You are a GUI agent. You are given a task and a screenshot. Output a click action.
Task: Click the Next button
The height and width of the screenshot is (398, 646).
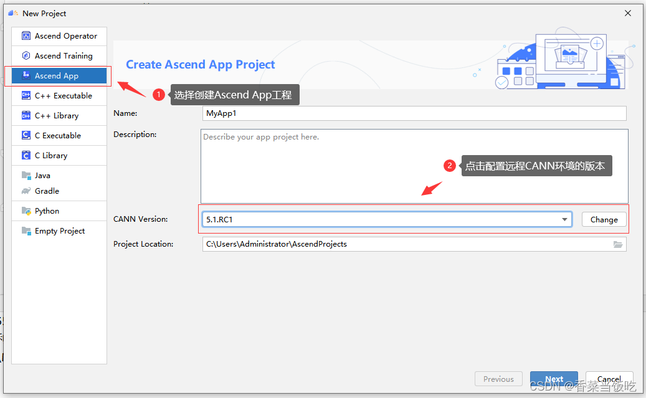554,379
